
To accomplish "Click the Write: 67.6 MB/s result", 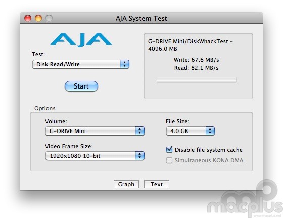I will pyautogui.click(x=197, y=60).
